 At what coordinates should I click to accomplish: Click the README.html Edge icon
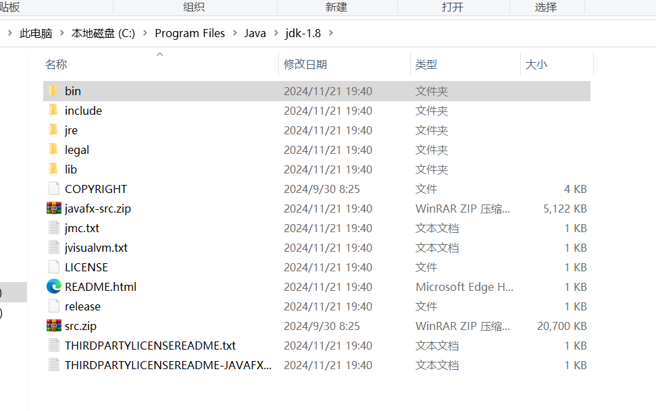54,286
